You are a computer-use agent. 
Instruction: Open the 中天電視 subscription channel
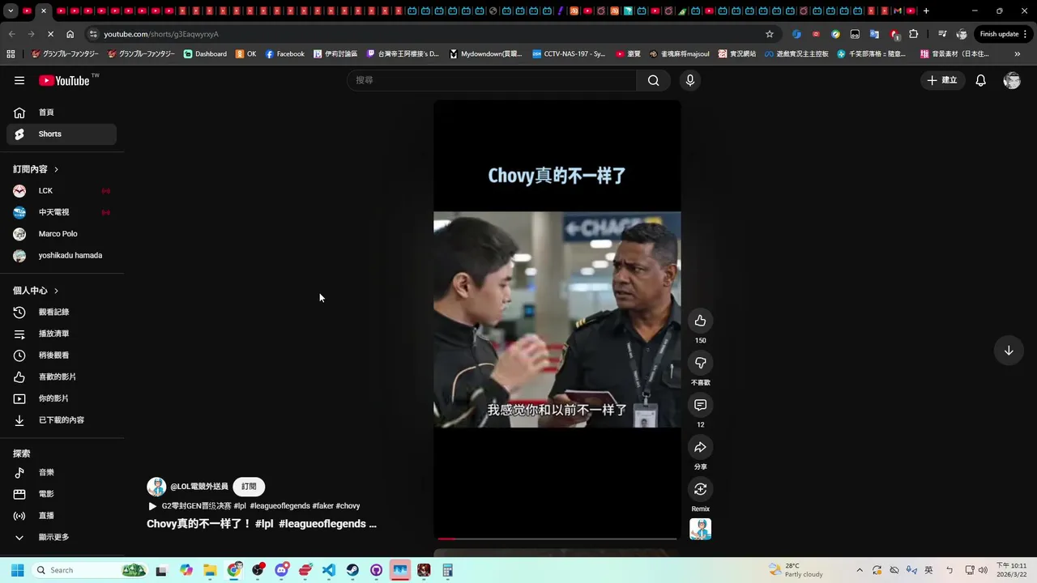pyautogui.click(x=62, y=212)
